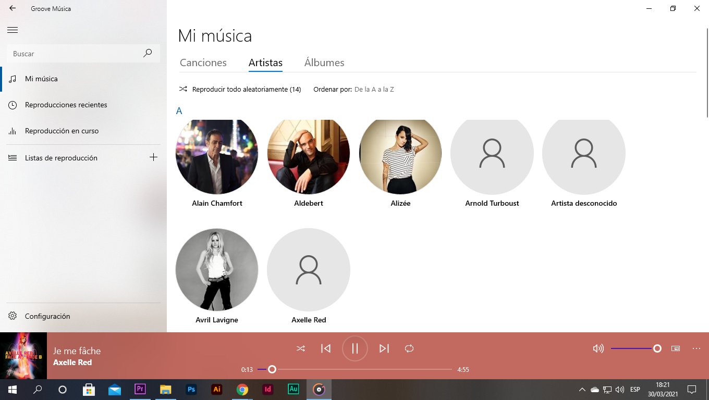
Task: Mute audio with the speaker icon
Action: [x=598, y=348]
